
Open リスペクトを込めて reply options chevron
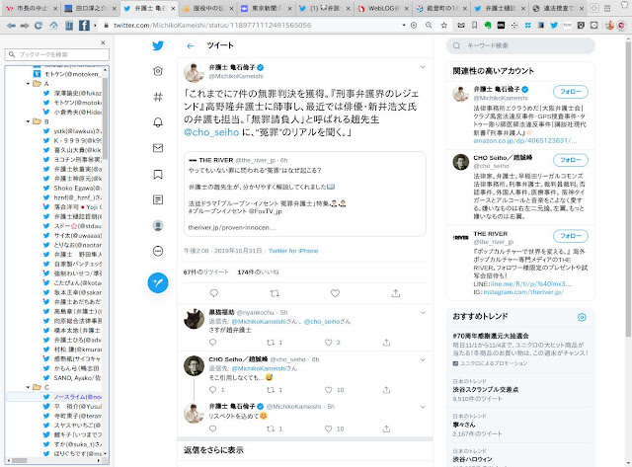(423, 407)
